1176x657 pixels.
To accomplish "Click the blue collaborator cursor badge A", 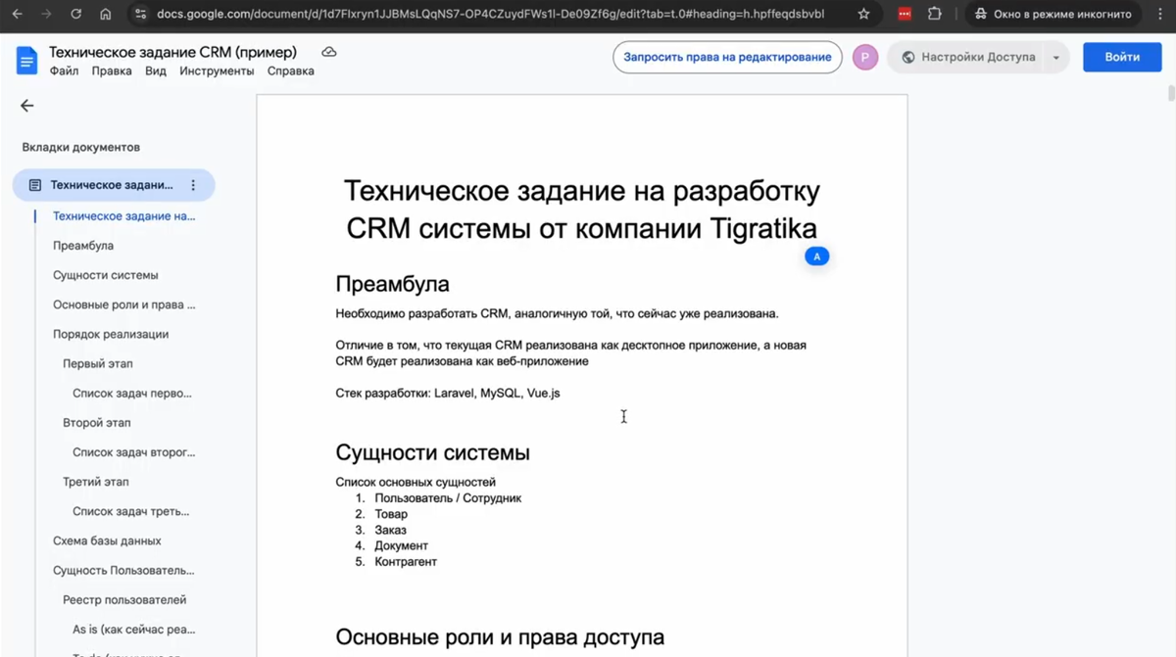I will click(816, 257).
